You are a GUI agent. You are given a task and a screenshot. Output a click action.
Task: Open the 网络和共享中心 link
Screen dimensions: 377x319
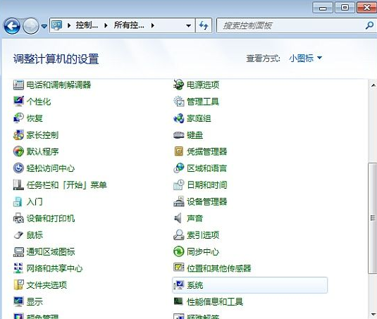pyautogui.click(x=54, y=268)
